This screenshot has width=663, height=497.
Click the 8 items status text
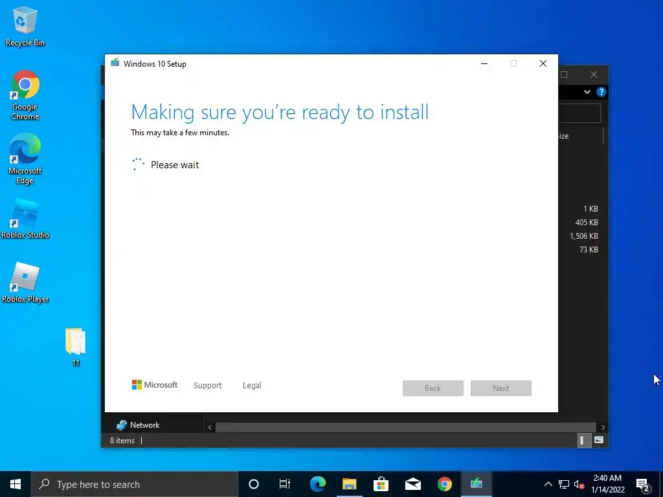[x=122, y=440]
